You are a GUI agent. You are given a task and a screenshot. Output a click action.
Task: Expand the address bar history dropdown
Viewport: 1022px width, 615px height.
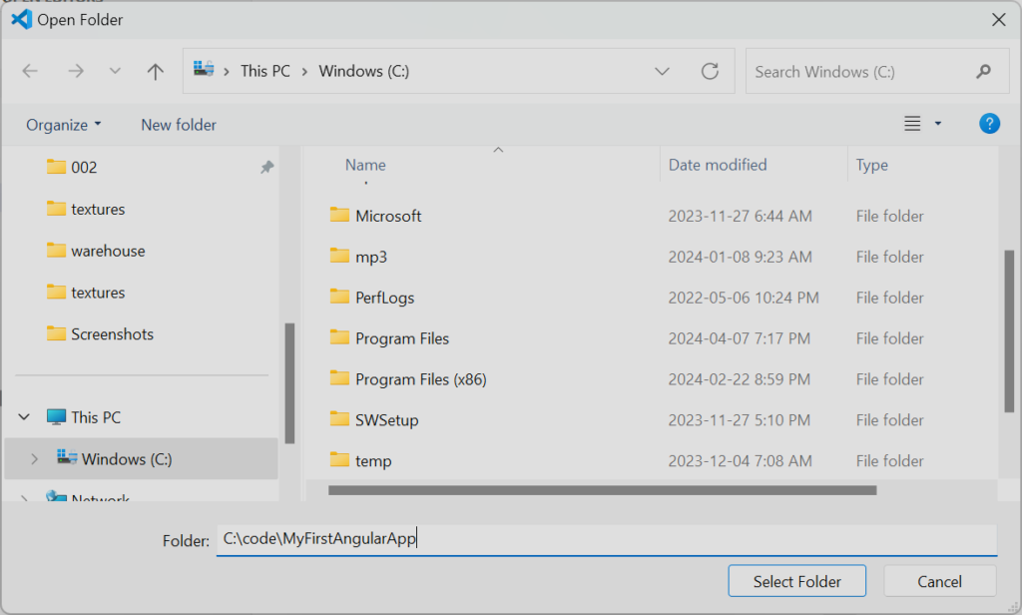(x=662, y=71)
